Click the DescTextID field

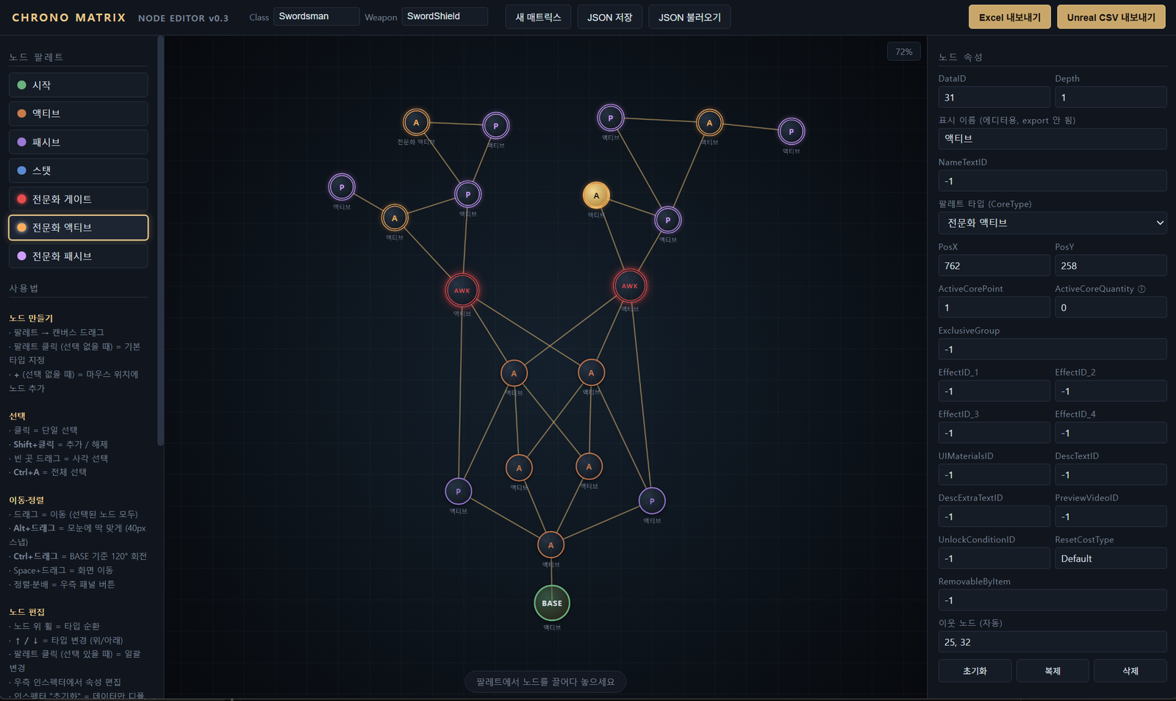1111,475
